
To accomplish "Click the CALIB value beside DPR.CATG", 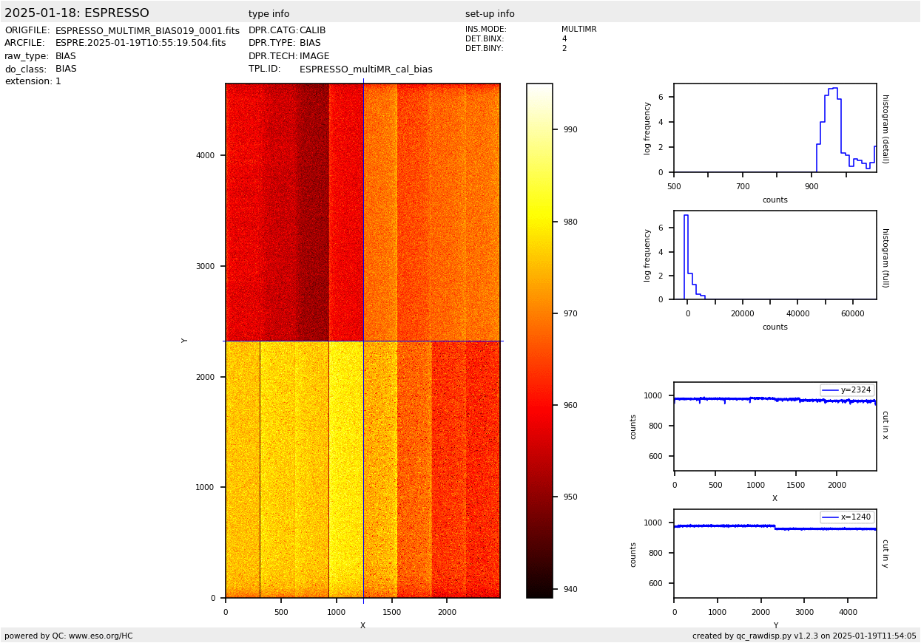I will (x=312, y=31).
